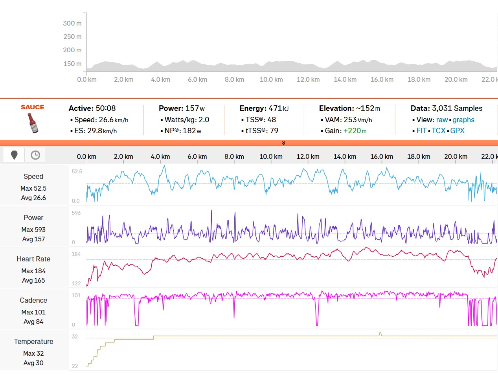
Task: Open the raw data view link
Action: (x=442, y=120)
